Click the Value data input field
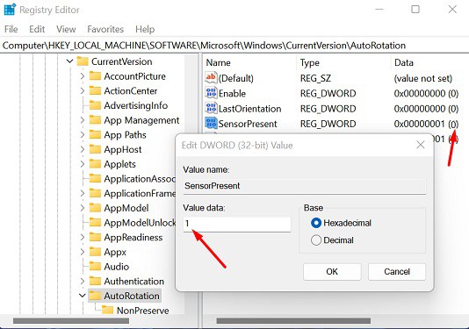Viewport: 469px width, 329px height. coord(237,224)
